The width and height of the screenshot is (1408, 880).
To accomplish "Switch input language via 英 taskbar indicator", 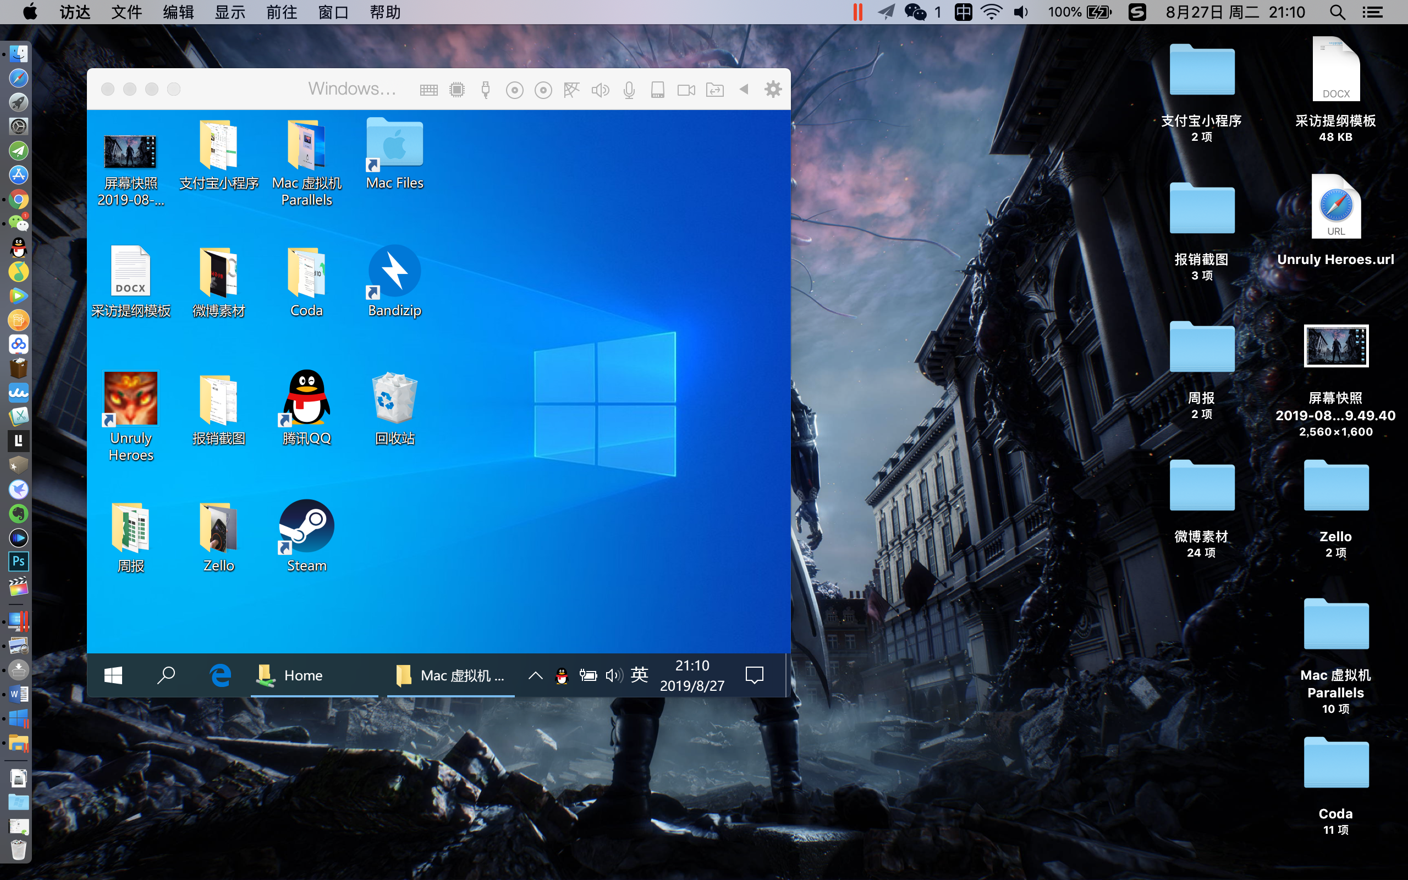I will [640, 675].
